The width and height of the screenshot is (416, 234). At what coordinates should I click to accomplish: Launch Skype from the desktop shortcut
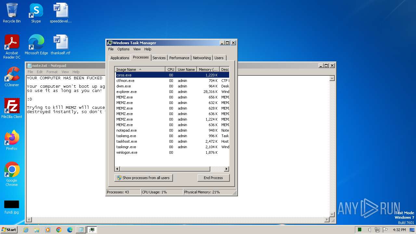pyautogui.click(x=36, y=13)
